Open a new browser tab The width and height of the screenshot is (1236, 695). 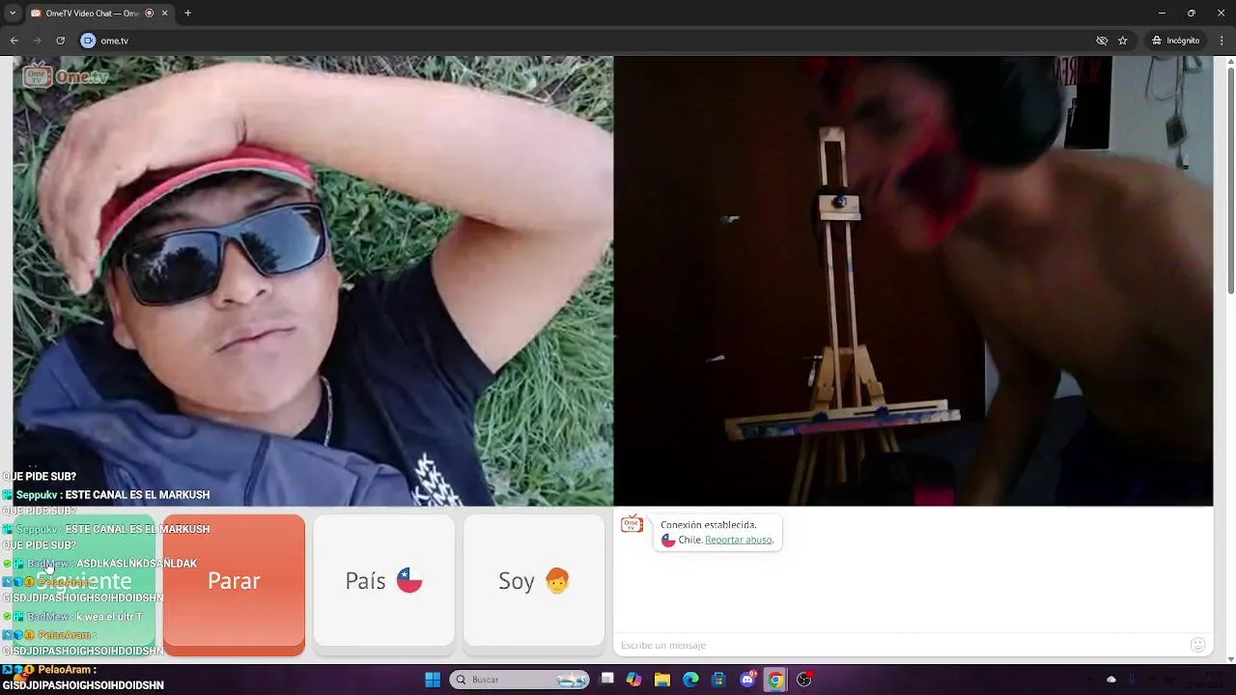point(187,14)
